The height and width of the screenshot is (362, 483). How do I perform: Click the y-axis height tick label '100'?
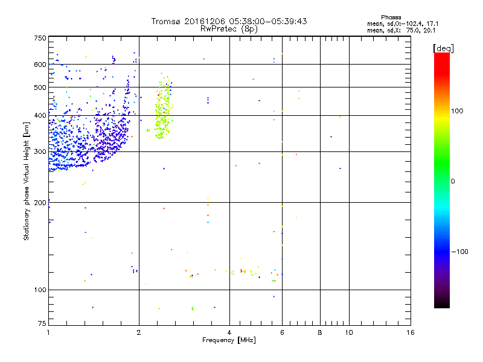coord(40,290)
